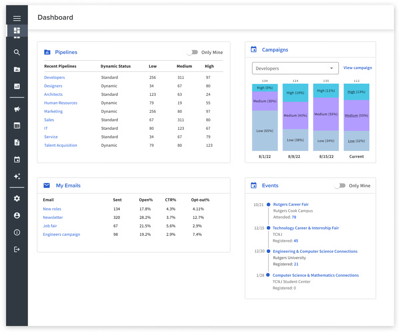Open the Developers campaign dropdown

(295, 68)
